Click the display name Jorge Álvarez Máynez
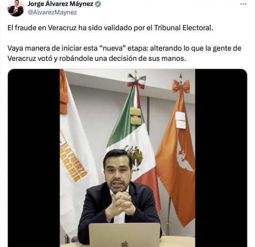 60,4
